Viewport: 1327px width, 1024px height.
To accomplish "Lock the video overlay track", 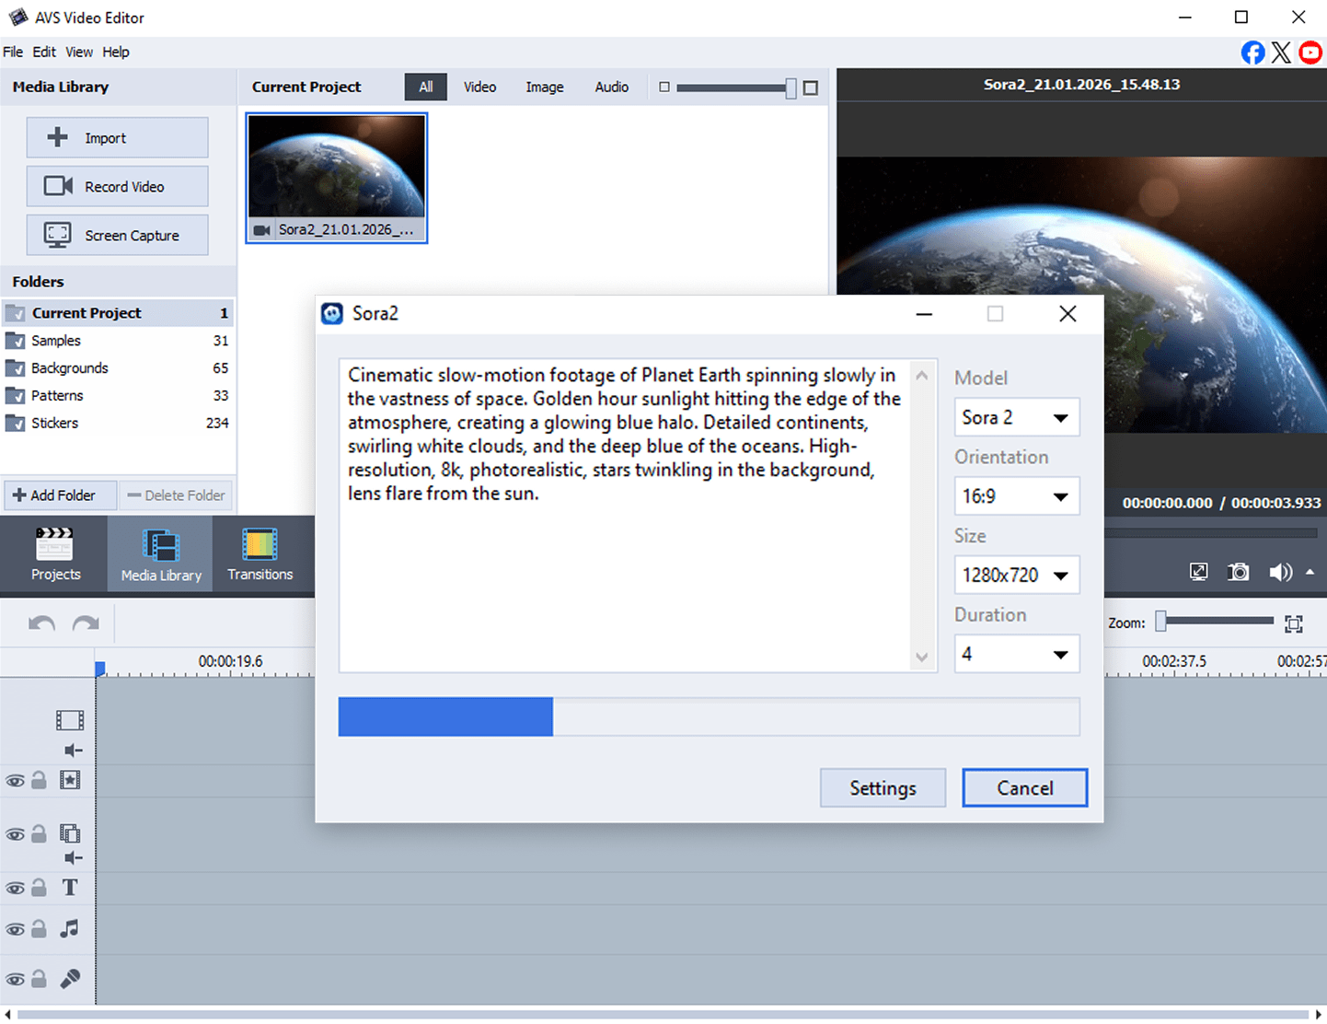I will [x=39, y=833].
